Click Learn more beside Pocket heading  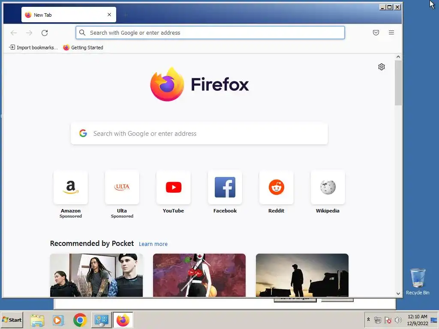coord(153,244)
